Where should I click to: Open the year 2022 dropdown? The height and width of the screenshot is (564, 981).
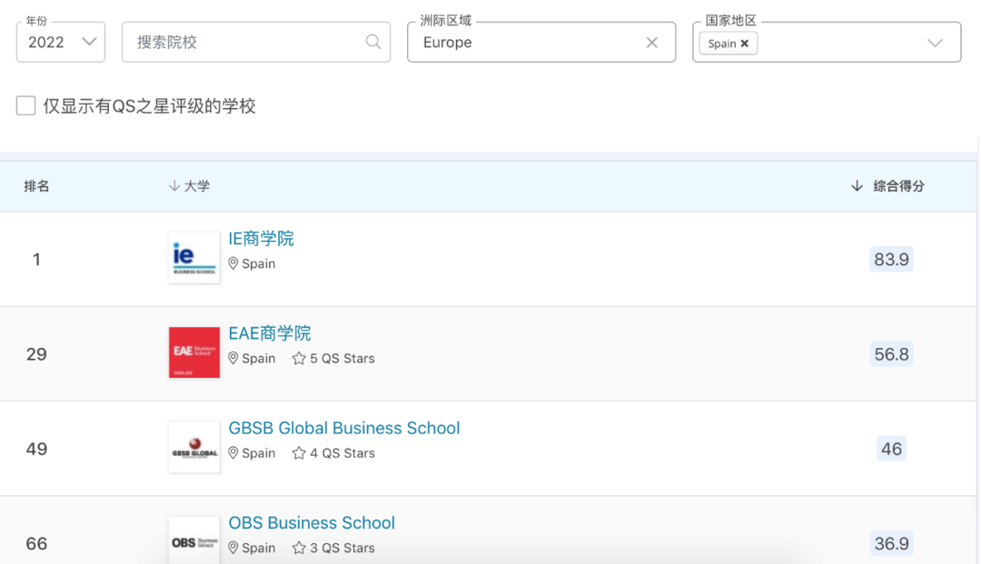(61, 42)
